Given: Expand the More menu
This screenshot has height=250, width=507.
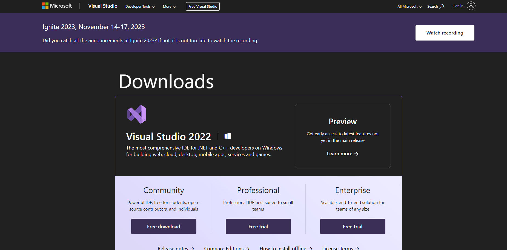Looking at the screenshot, I should pos(169,7).
